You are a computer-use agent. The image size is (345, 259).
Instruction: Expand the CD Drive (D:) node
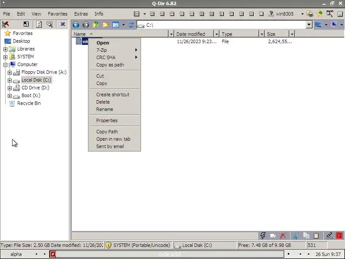coord(9,88)
